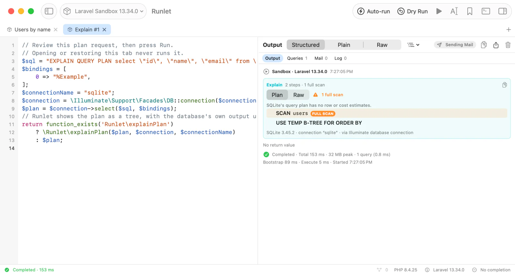Click the PHP 8.4.25 version indicator

coord(406,270)
